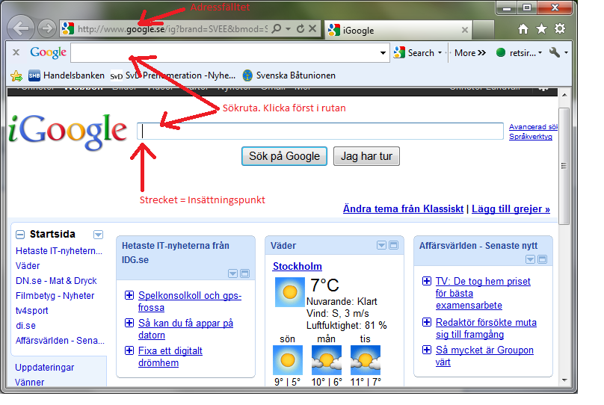604x405 pixels.
Task: Open the Avancerad sökning link
Action: coord(533,127)
